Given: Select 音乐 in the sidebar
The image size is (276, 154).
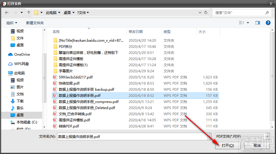Looking at the screenshot, I should coord(17,108).
